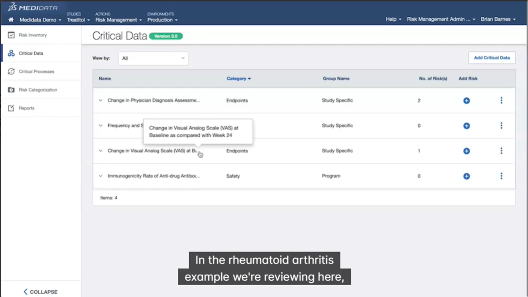
Task: Sort by the Category column header
Action: 239,79
